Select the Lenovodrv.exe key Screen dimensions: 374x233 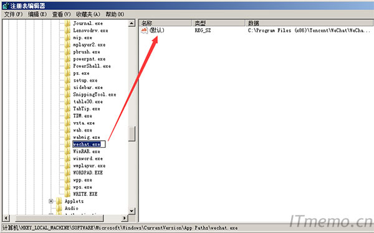pos(90,31)
